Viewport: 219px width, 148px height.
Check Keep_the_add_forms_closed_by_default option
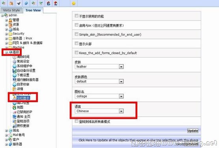77,52
